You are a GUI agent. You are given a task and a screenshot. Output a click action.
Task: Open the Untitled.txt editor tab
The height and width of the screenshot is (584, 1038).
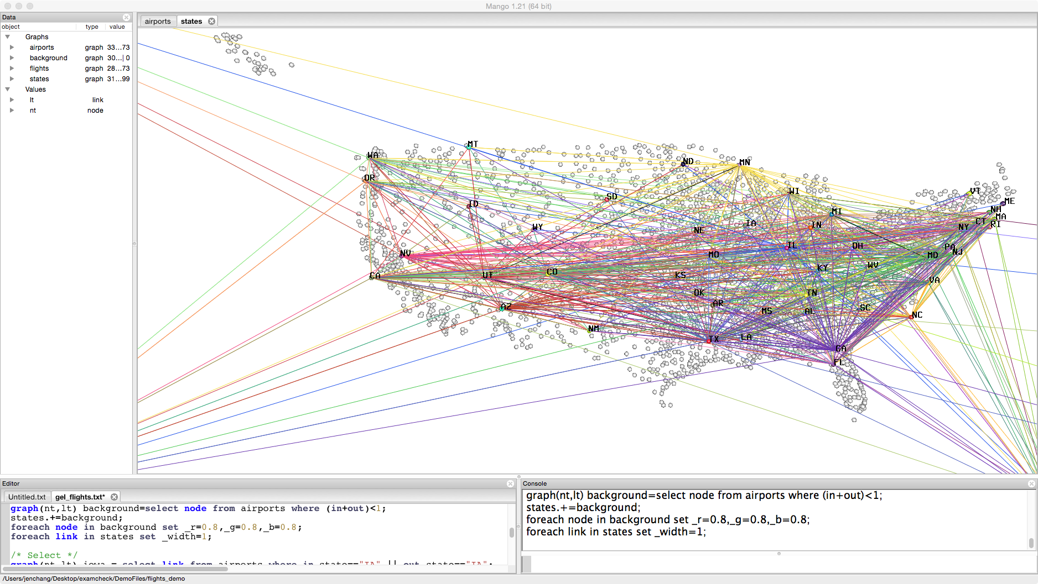[x=27, y=497]
